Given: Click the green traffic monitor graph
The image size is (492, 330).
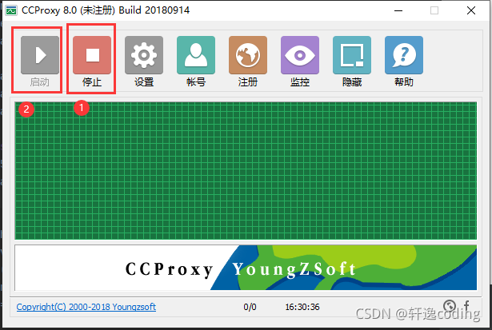Looking at the screenshot, I should (246, 170).
